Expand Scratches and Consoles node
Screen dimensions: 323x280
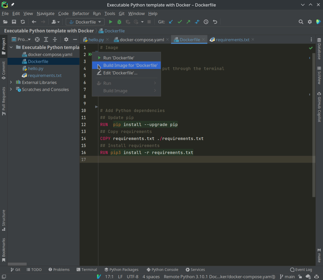tap(11, 89)
